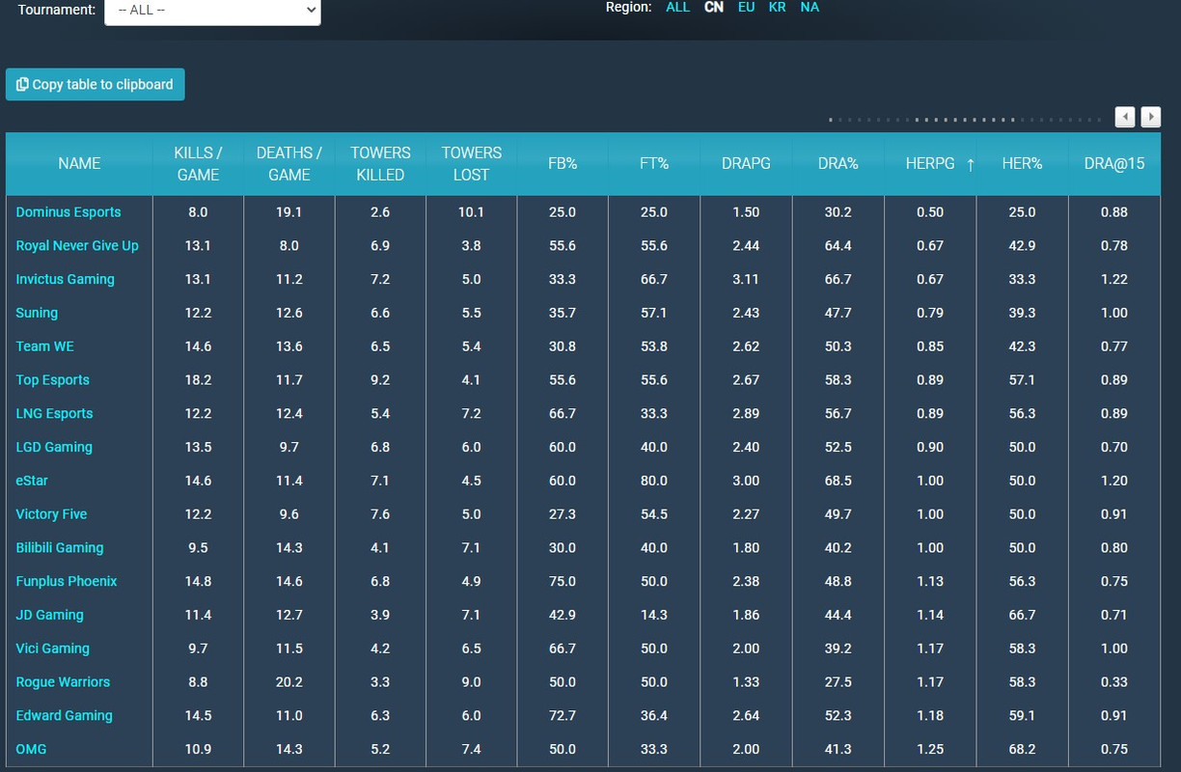Sort table by NAME column header
Image resolution: width=1181 pixels, height=772 pixels.
[x=79, y=164]
